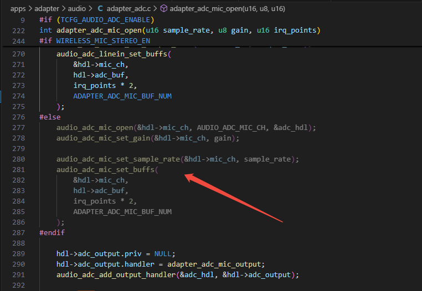The width and height of the screenshot is (422, 291).
Task: Click audio_adc_mic_set_buffs on line 281
Action: coord(105,170)
